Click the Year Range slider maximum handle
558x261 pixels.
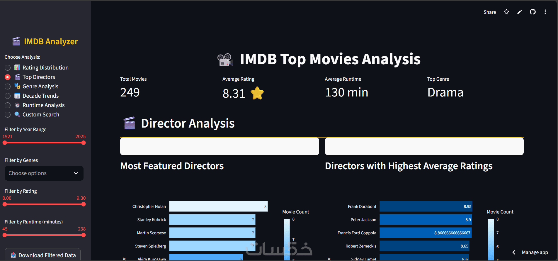pos(84,143)
